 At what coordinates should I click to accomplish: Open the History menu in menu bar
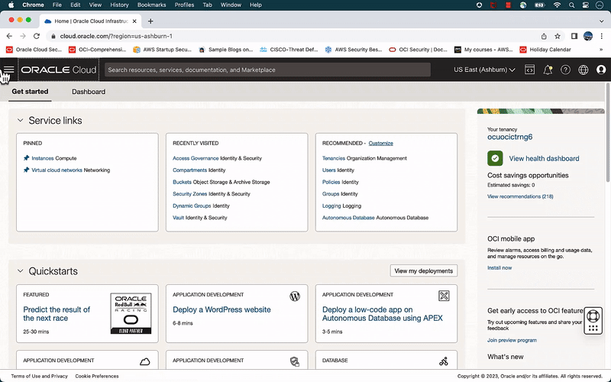coord(119,5)
